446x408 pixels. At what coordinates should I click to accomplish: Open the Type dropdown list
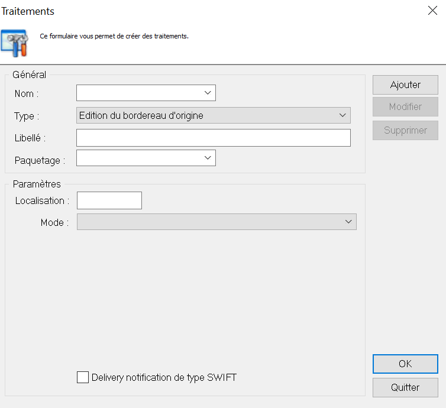tap(342, 115)
